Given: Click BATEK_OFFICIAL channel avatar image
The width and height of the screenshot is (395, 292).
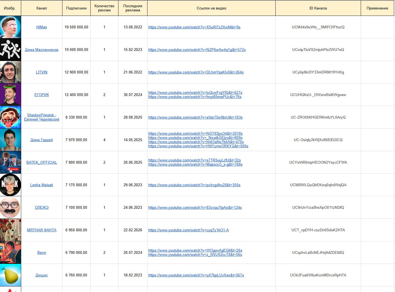Looking at the screenshot, I should pos(10,162).
